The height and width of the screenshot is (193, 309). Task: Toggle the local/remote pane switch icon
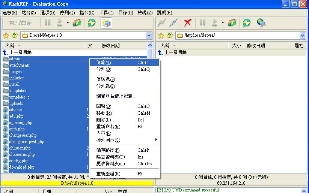106,23
